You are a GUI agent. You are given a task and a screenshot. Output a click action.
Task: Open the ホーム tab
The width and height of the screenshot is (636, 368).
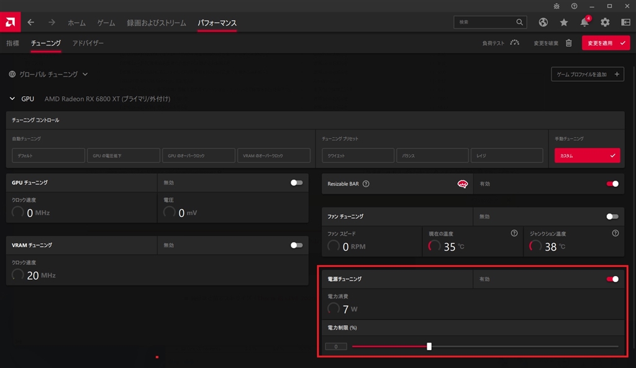click(x=76, y=23)
